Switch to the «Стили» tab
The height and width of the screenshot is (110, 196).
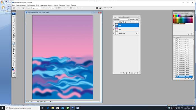pos(187,13)
